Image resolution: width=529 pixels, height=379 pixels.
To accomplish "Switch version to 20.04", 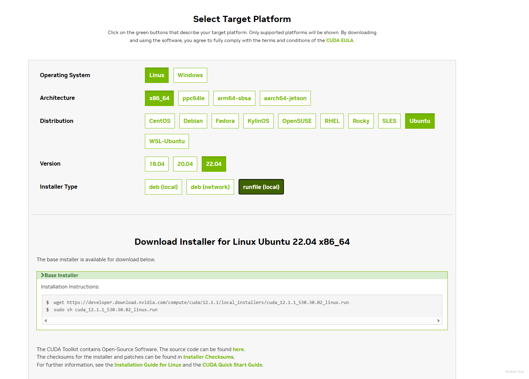I will pos(185,164).
